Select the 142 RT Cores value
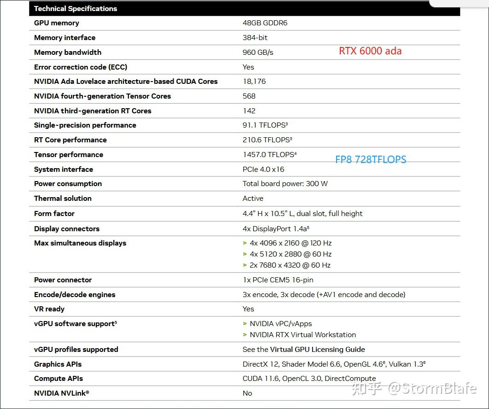 [249, 111]
